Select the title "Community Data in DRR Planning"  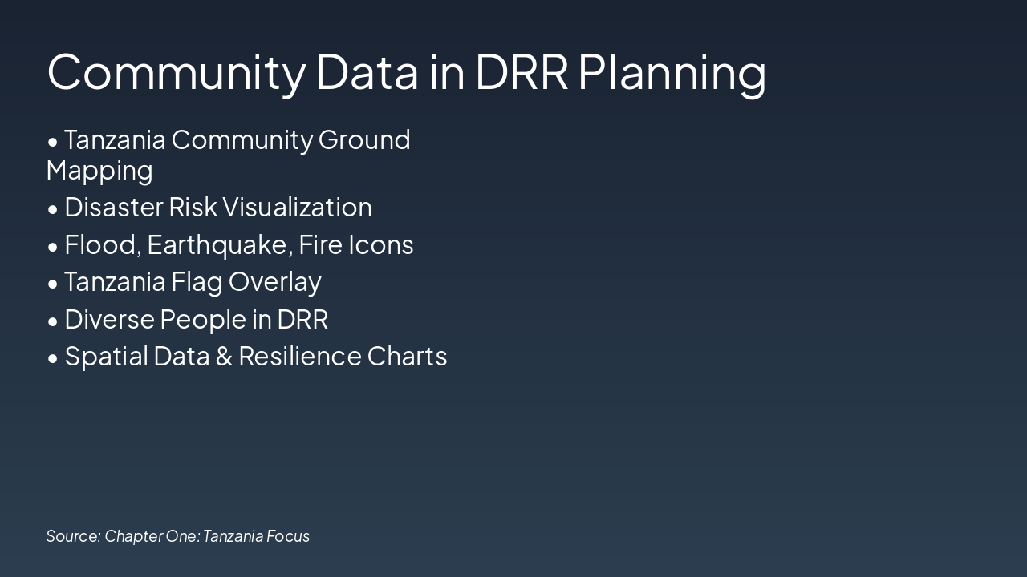(x=406, y=72)
